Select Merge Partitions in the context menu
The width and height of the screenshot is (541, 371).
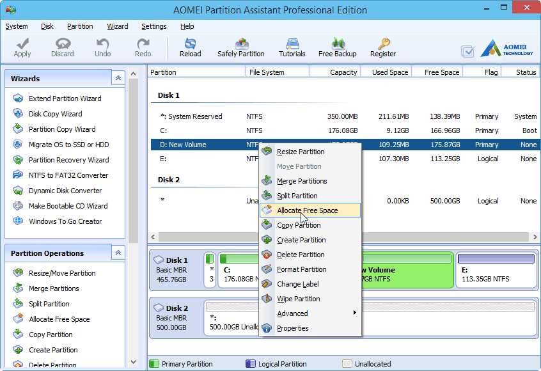[x=310, y=181]
